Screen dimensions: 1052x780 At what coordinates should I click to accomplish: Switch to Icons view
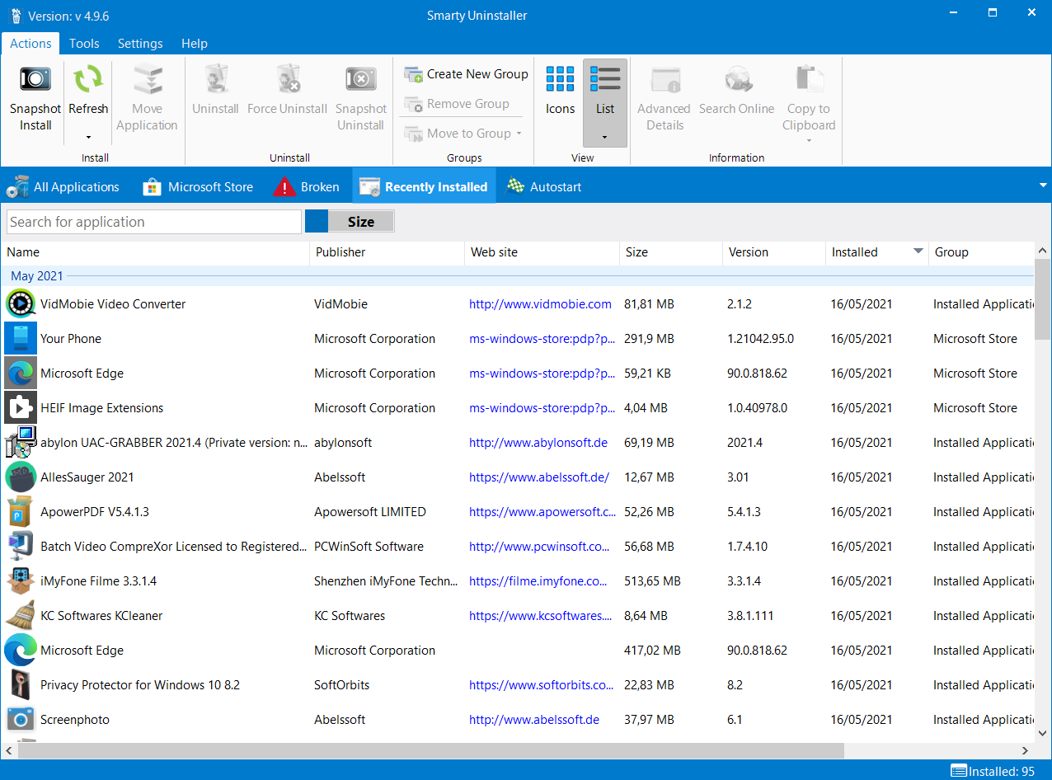(560, 79)
